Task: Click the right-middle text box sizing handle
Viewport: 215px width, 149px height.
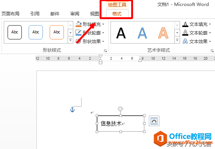Action: click(x=144, y=123)
